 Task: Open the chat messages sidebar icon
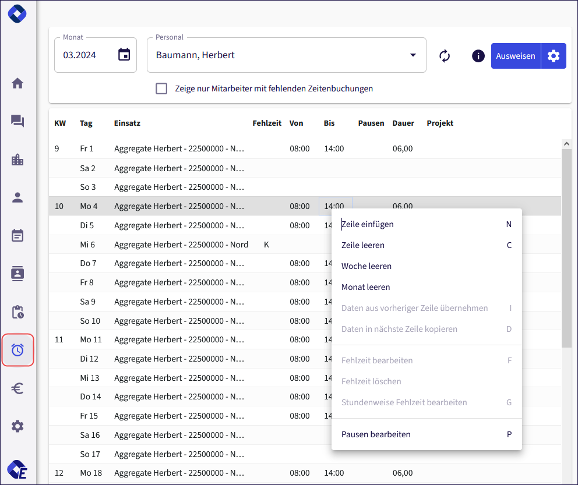click(17, 121)
